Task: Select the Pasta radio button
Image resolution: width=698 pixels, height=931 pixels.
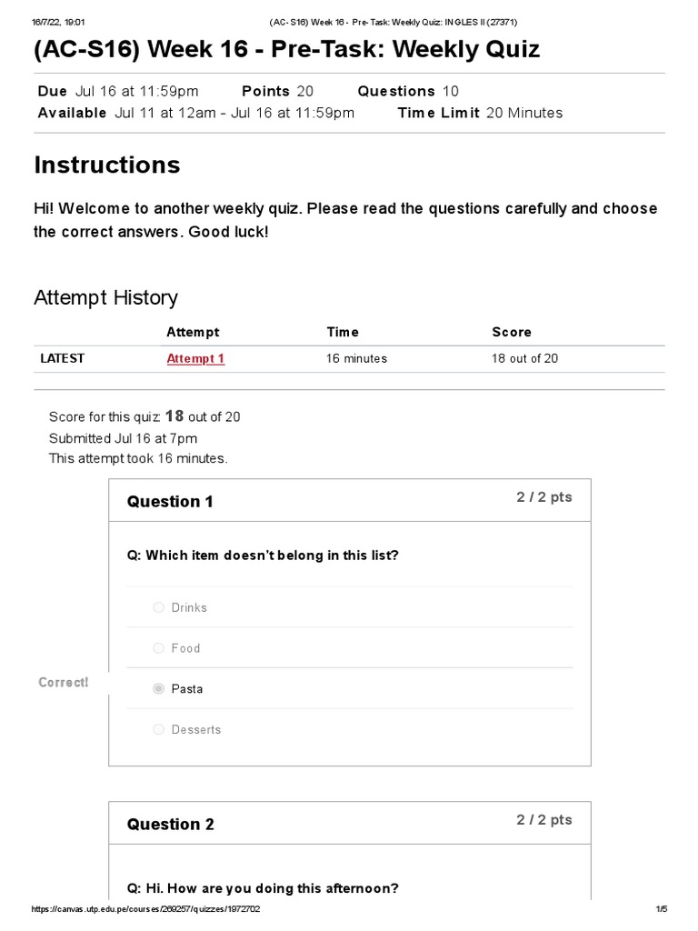Action: point(159,689)
